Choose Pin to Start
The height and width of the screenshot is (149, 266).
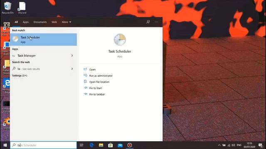(x=96, y=88)
